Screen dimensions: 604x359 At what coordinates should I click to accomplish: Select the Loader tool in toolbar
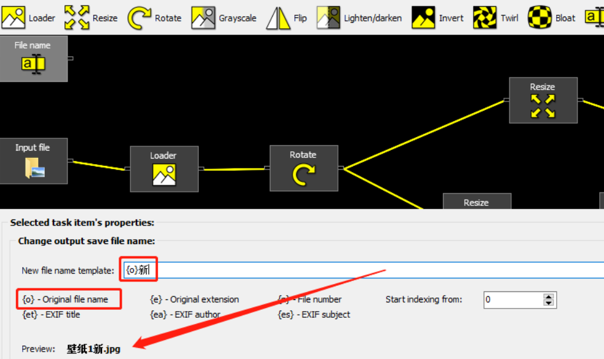28,18
